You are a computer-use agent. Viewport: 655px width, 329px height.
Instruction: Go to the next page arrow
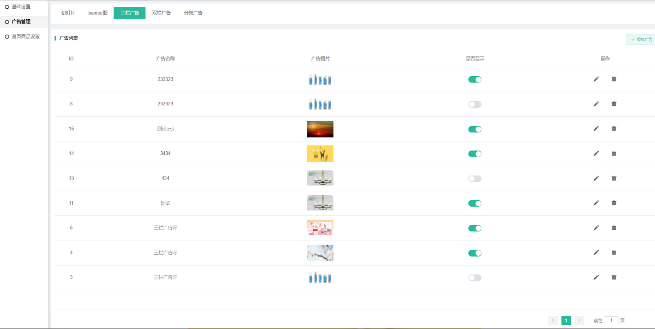[x=579, y=320]
